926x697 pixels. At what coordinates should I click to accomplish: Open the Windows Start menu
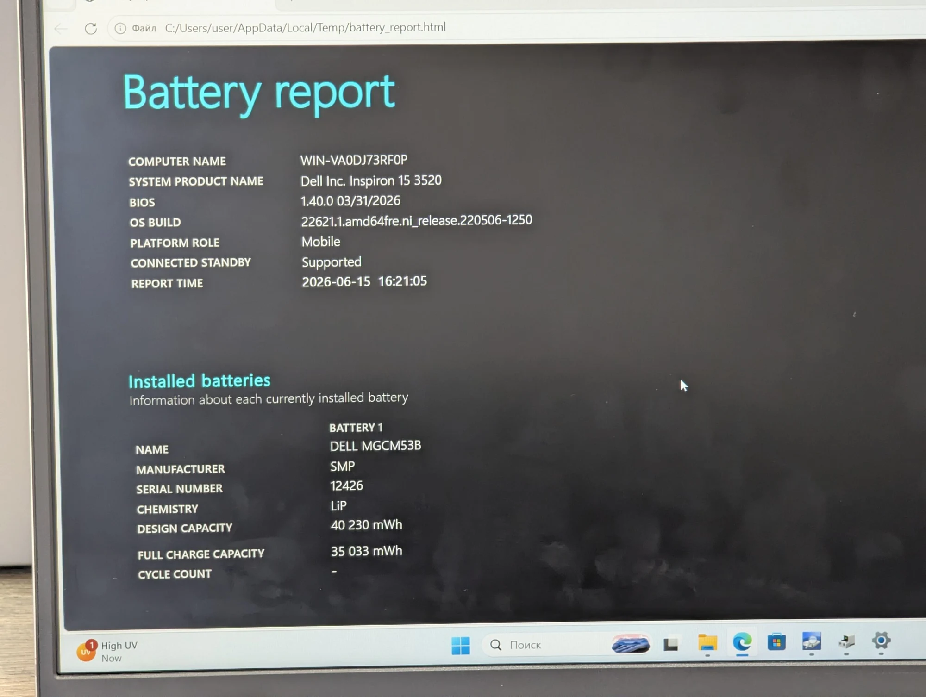tap(460, 645)
